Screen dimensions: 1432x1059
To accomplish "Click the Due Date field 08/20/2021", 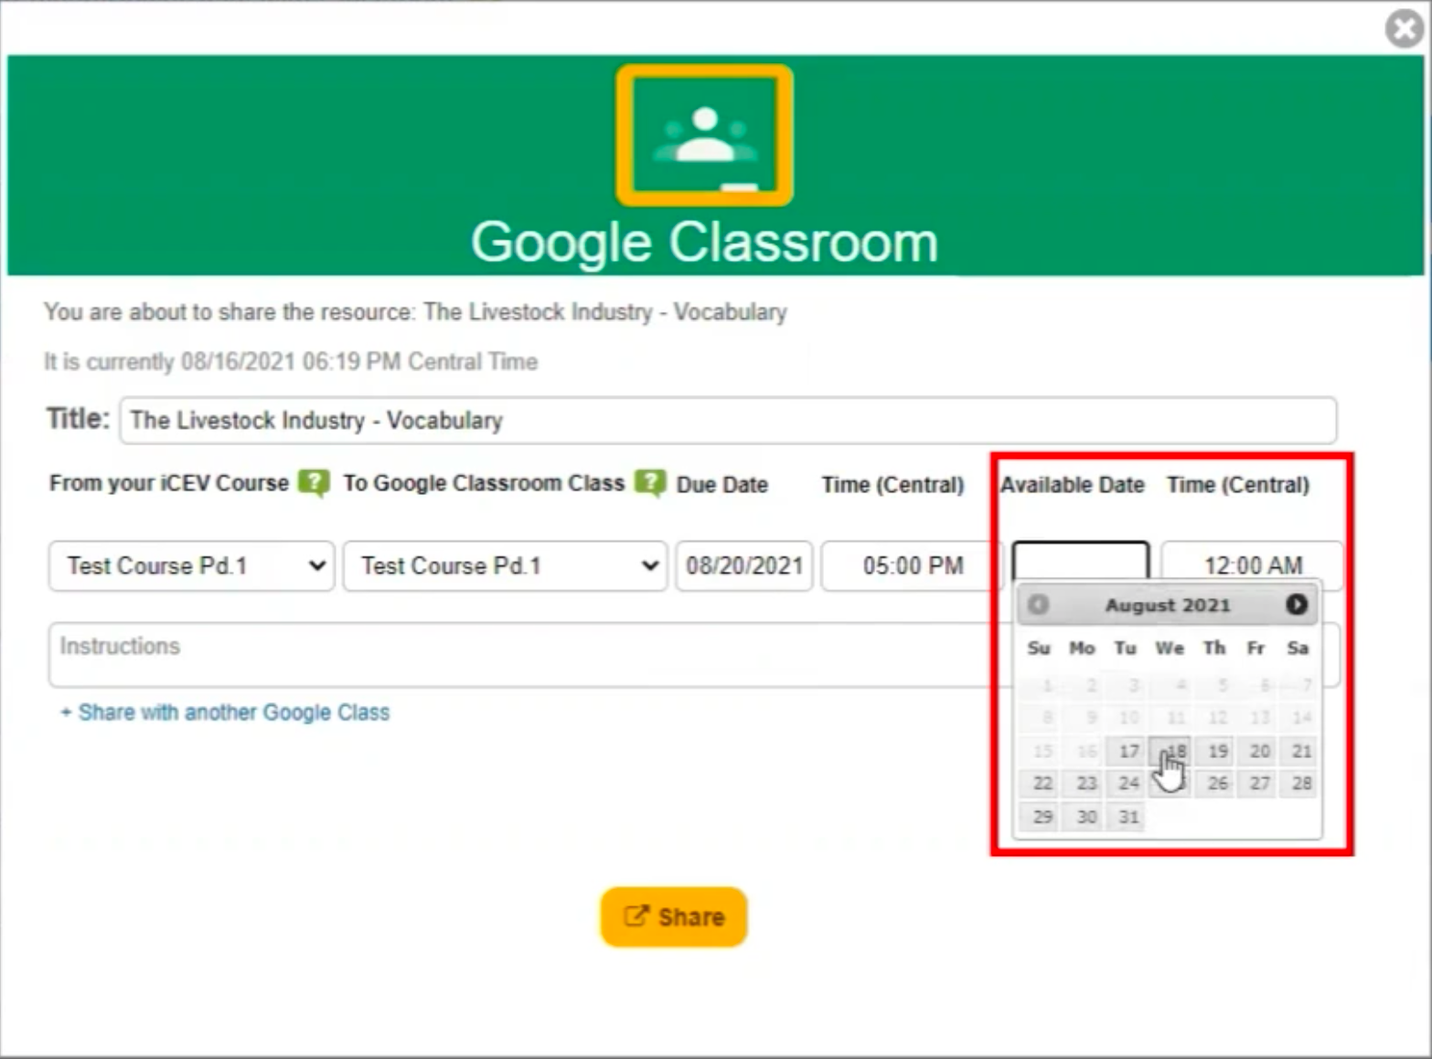I will tap(744, 566).
